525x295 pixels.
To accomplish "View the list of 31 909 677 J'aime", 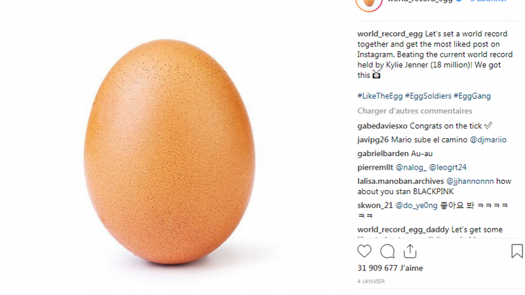I will (x=390, y=268).
